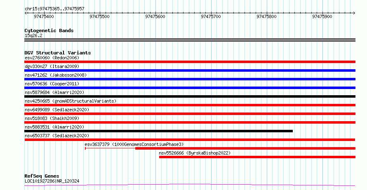Click the nsv6499089 (Sedlazeck2020) label
Screen dimensions: 367x190
[57, 110]
